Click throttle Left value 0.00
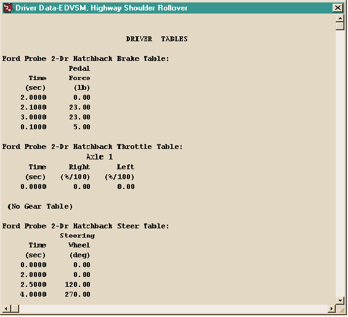 coord(126,187)
